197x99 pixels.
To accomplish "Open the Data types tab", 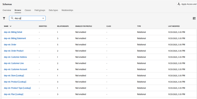I will pos(53,10).
